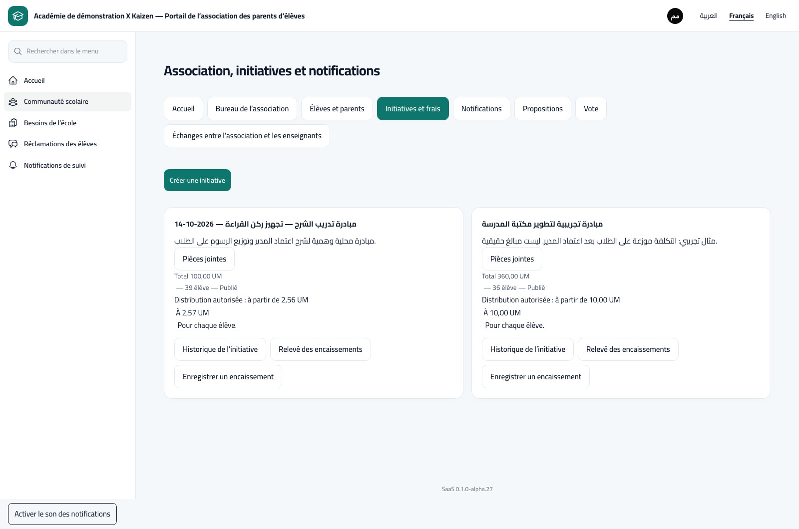Click '39 élève — Publié' status text
This screenshot has width=799, height=529.
point(207,288)
